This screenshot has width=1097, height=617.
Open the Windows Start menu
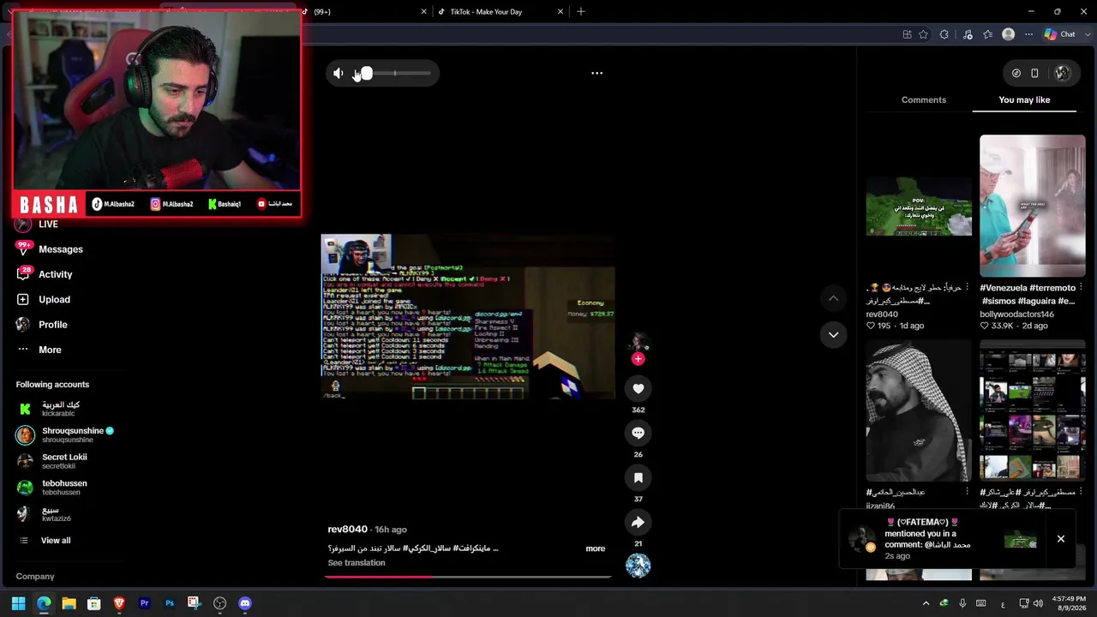point(19,604)
